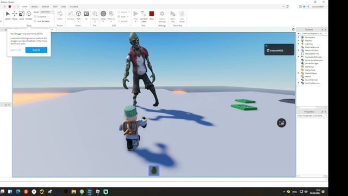Screen dimensions: 348x196
Task: Click the Import 3D icon
Action: [95, 14]
